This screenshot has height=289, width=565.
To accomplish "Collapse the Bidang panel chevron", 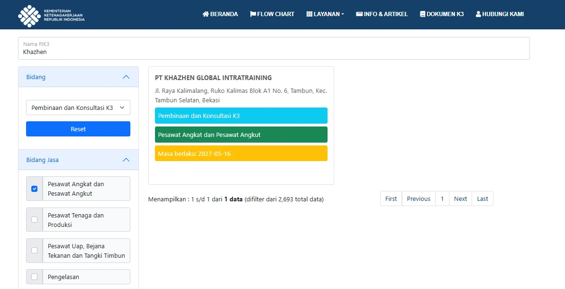I will coord(126,77).
